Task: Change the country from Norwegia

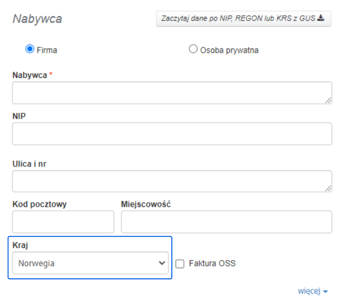Action: pyautogui.click(x=90, y=263)
